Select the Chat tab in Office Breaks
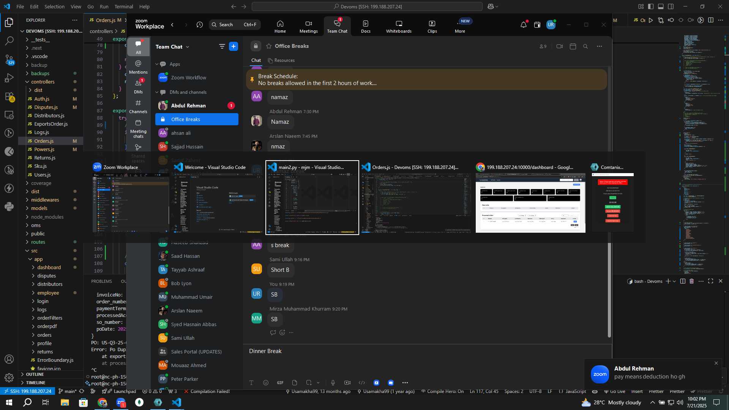The height and width of the screenshot is (410, 729). coord(256,60)
